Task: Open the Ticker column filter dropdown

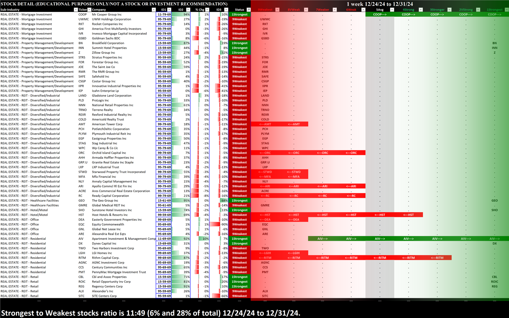Action: (89, 10)
